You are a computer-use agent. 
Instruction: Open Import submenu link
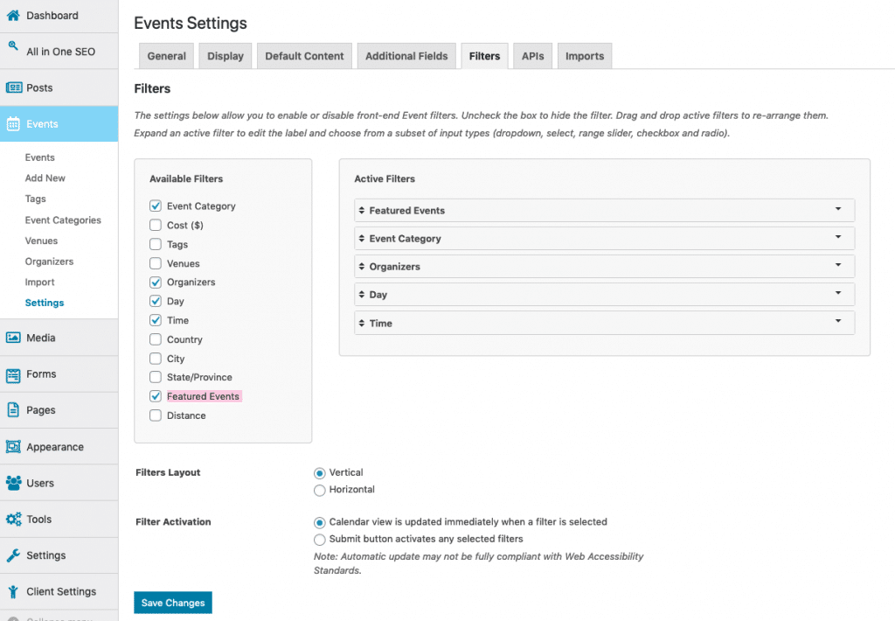point(39,282)
